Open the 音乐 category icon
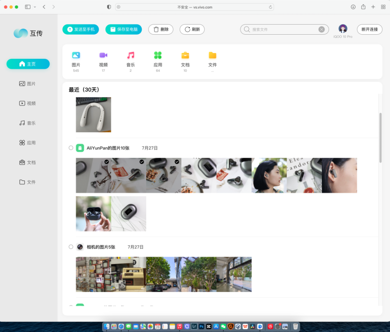 click(131, 56)
